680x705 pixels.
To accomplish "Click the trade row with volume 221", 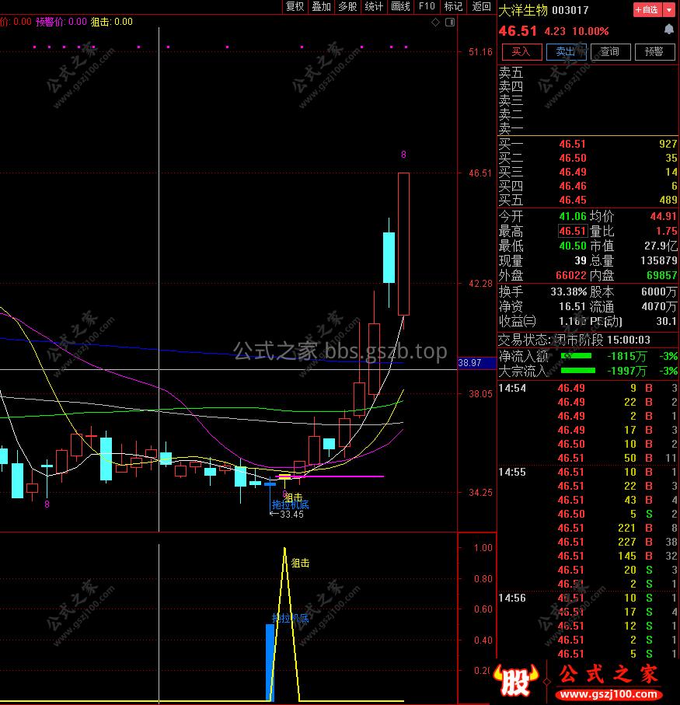I will pos(588,529).
